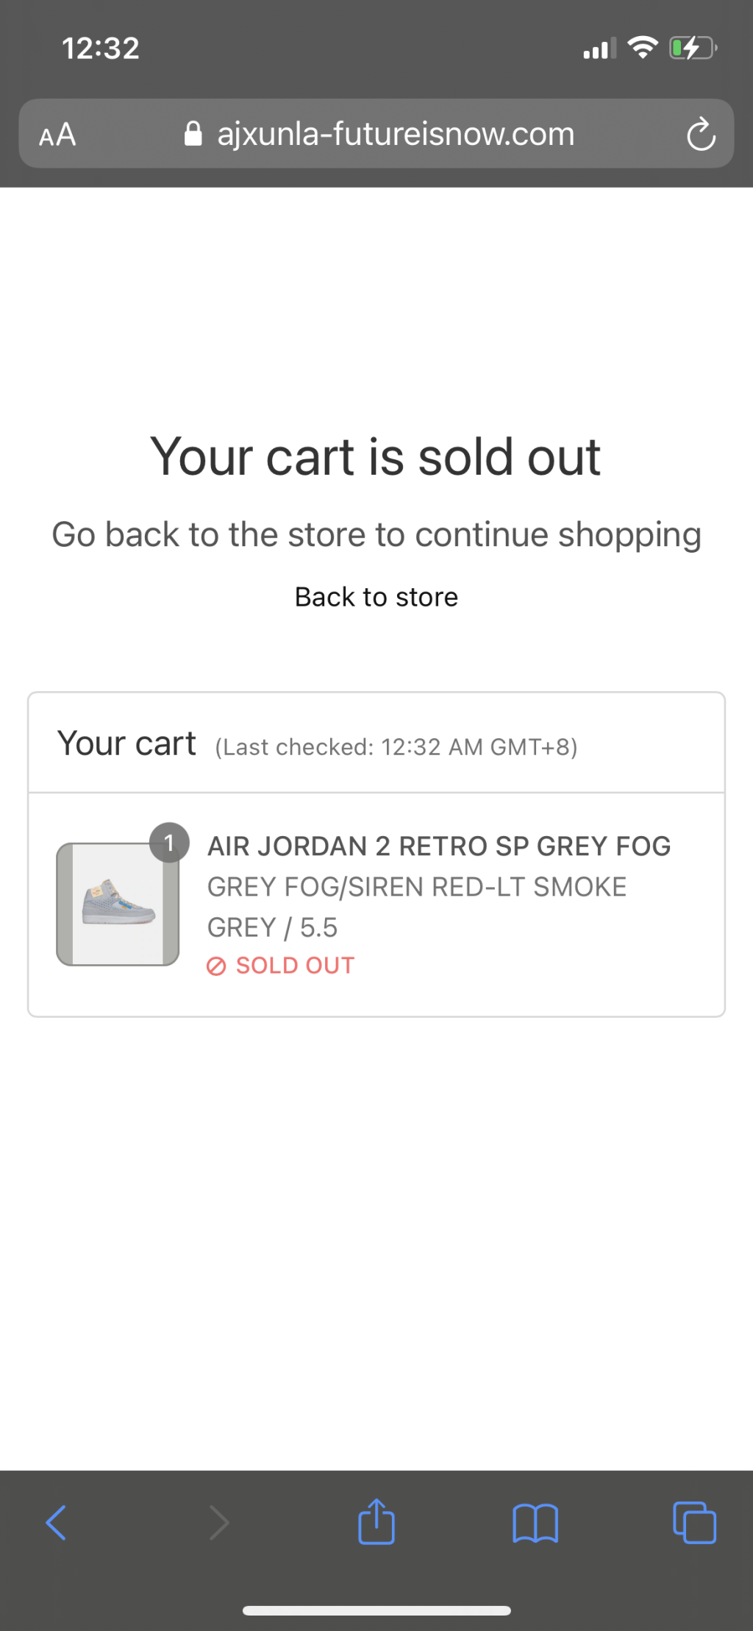Tap the ajxunla-futureisnow.com address field
753x1631 pixels.
click(396, 134)
